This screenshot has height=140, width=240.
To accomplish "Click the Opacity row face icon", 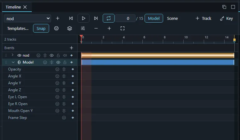I will click(57, 69).
